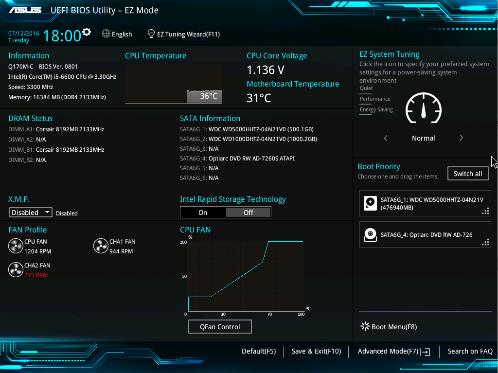Click SATA6G_3 N/A entry

199,149
